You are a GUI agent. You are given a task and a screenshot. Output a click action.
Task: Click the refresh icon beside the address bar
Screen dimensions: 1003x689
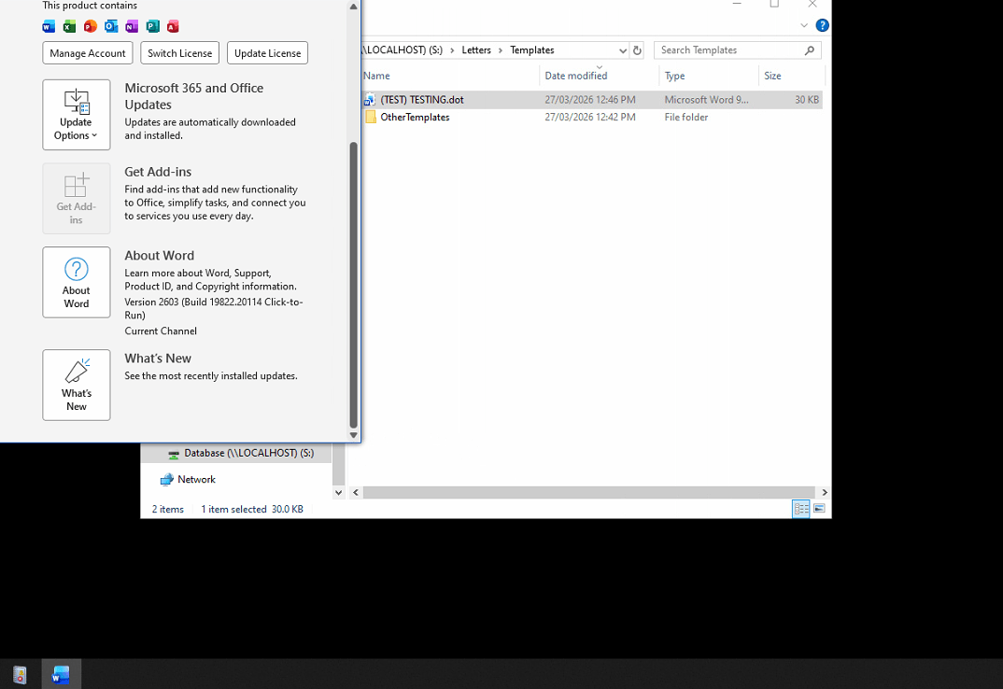(637, 49)
